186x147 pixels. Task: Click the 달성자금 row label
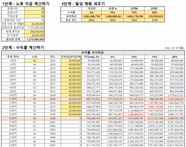point(71,16)
